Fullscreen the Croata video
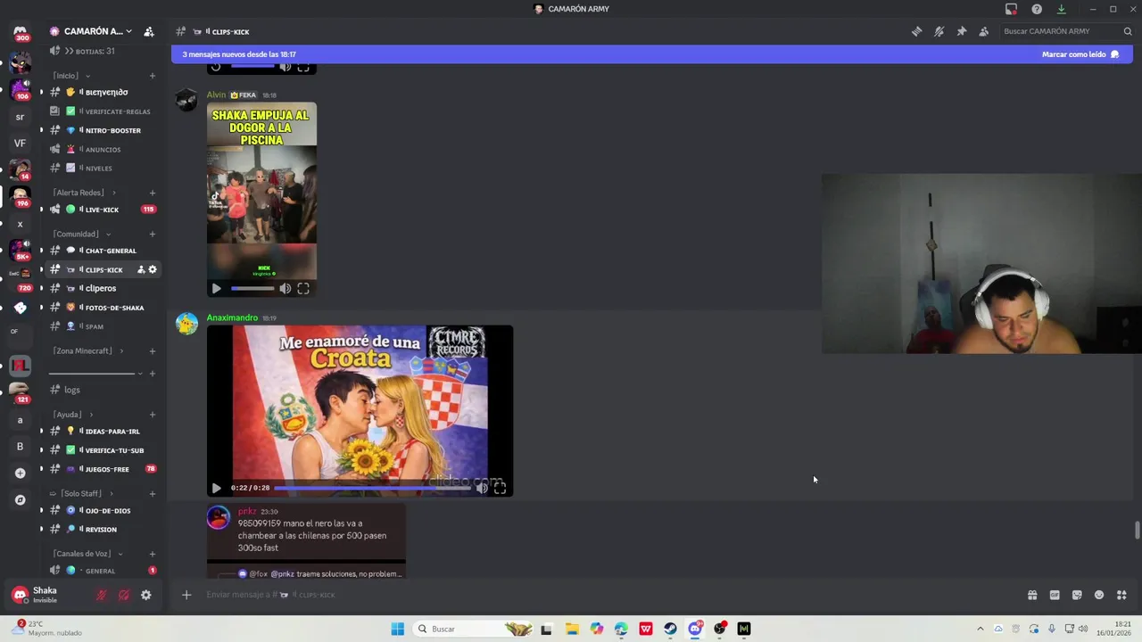This screenshot has width=1142, height=642. tap(500, 488)
